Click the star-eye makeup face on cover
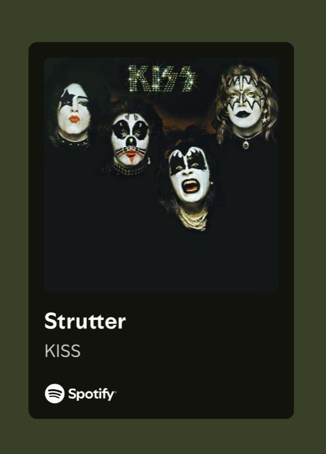This screenshot has width=326, height=454. [73, 109]
